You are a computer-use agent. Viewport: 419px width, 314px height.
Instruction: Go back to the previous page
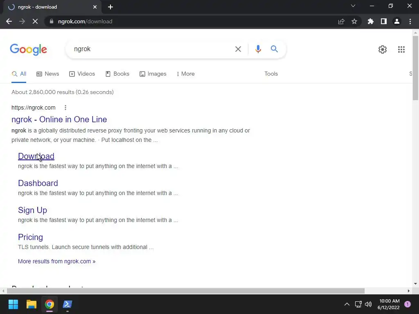(9, 21)
